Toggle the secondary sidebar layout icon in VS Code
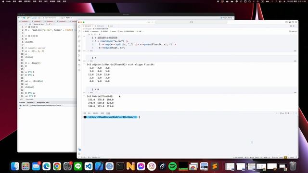This screenshot has width=308, height=173. tap(293, 22)
